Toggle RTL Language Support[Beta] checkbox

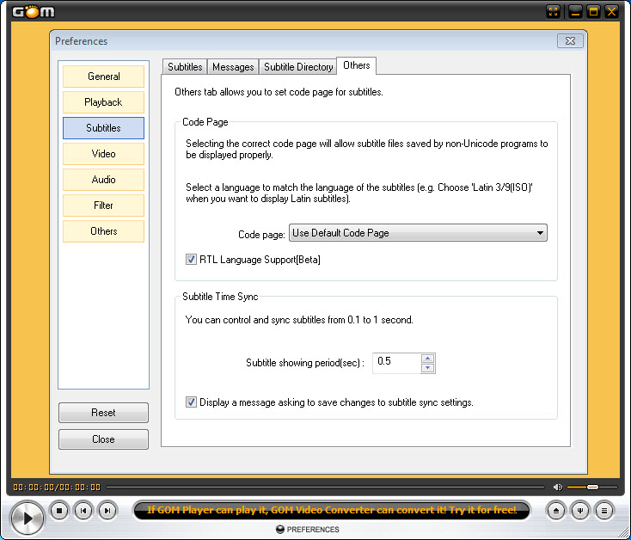click(191, 259)
